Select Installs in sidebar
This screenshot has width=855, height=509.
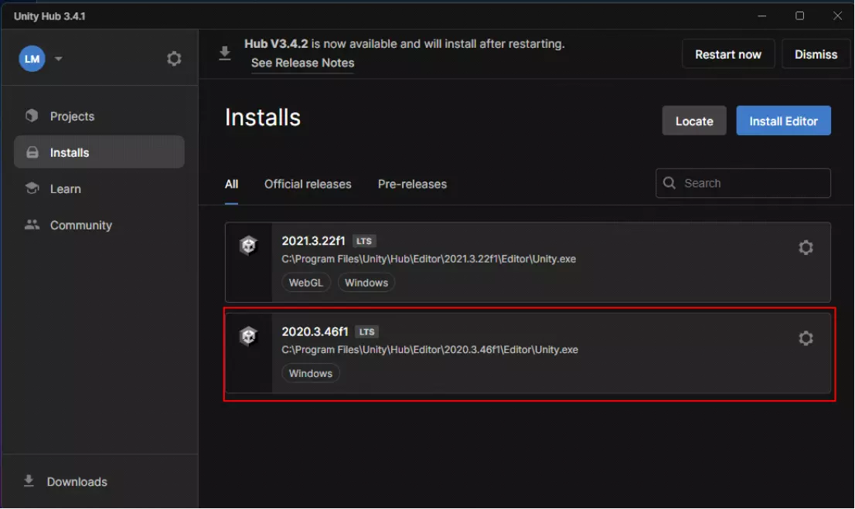(x=99, y=152)
